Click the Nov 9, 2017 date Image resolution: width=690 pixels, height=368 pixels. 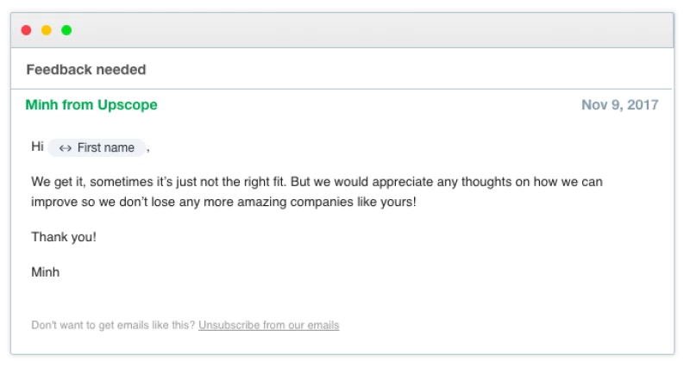click(x=619, y=105)
